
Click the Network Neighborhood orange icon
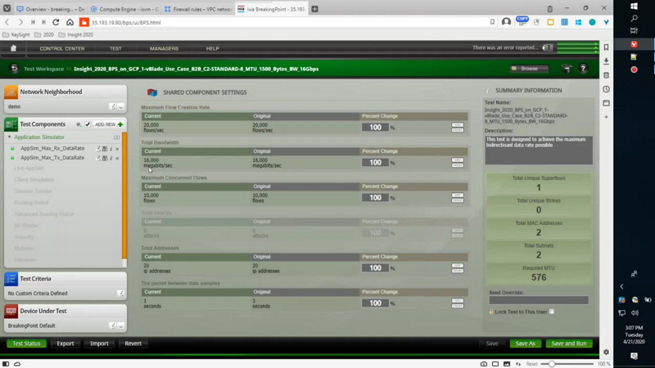(11, 92)
